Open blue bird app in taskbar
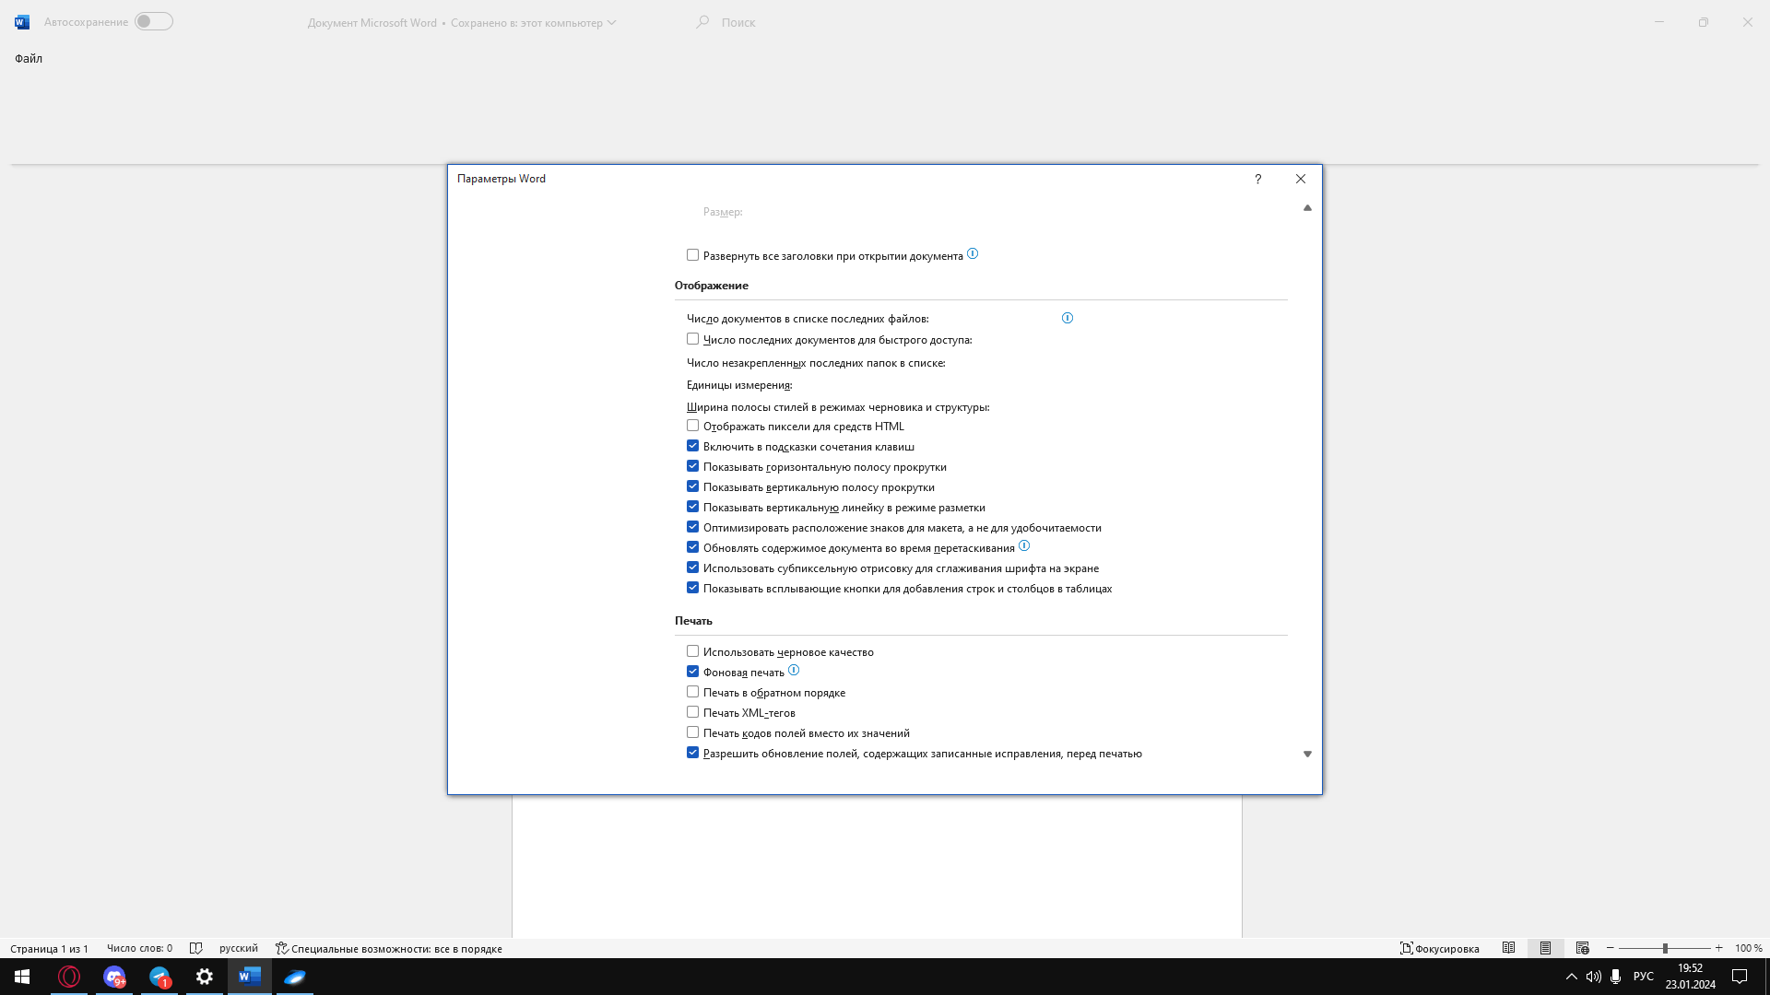This screenshot has width=1770, height=995. point(295,977)
